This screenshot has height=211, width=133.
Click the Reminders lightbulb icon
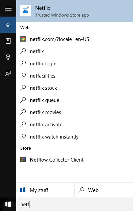(x=8, y=57)
